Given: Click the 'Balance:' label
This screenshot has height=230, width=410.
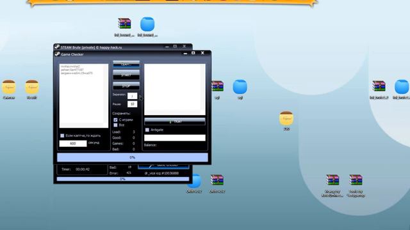Looking at the screenshot, I should click(x=150, y=145).
